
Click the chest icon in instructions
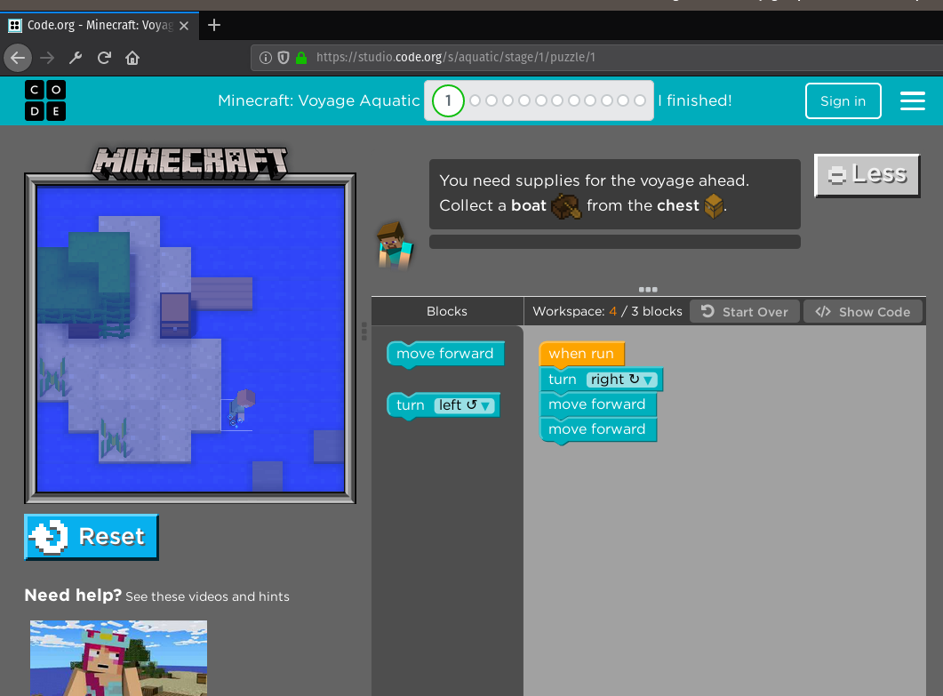(714, 206)
